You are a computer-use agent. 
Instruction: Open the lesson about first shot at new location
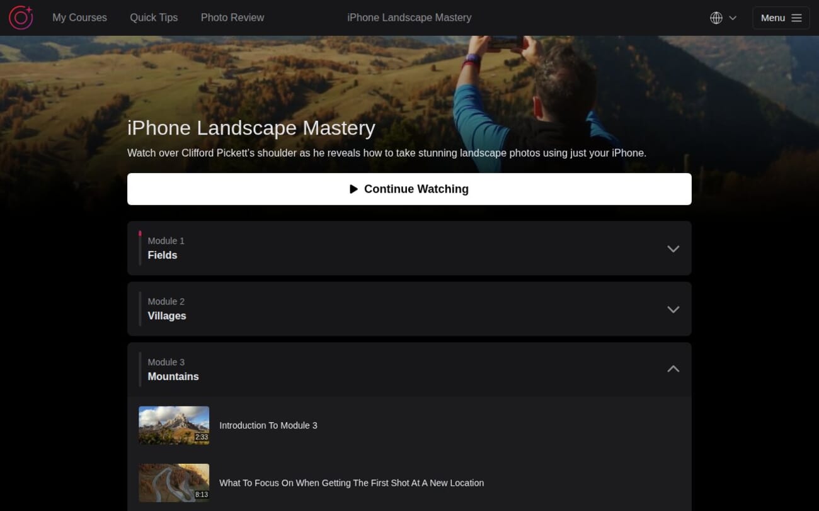[352, 483]
